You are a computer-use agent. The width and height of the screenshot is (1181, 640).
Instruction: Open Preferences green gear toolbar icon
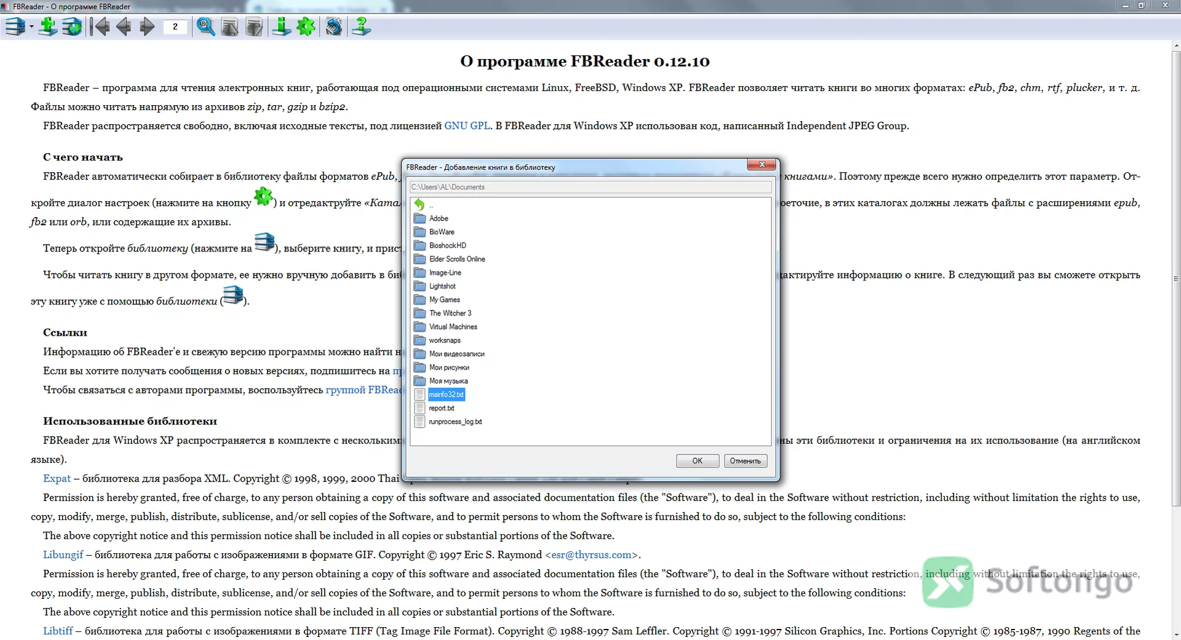pyautogui.click(x=306, y=26)
